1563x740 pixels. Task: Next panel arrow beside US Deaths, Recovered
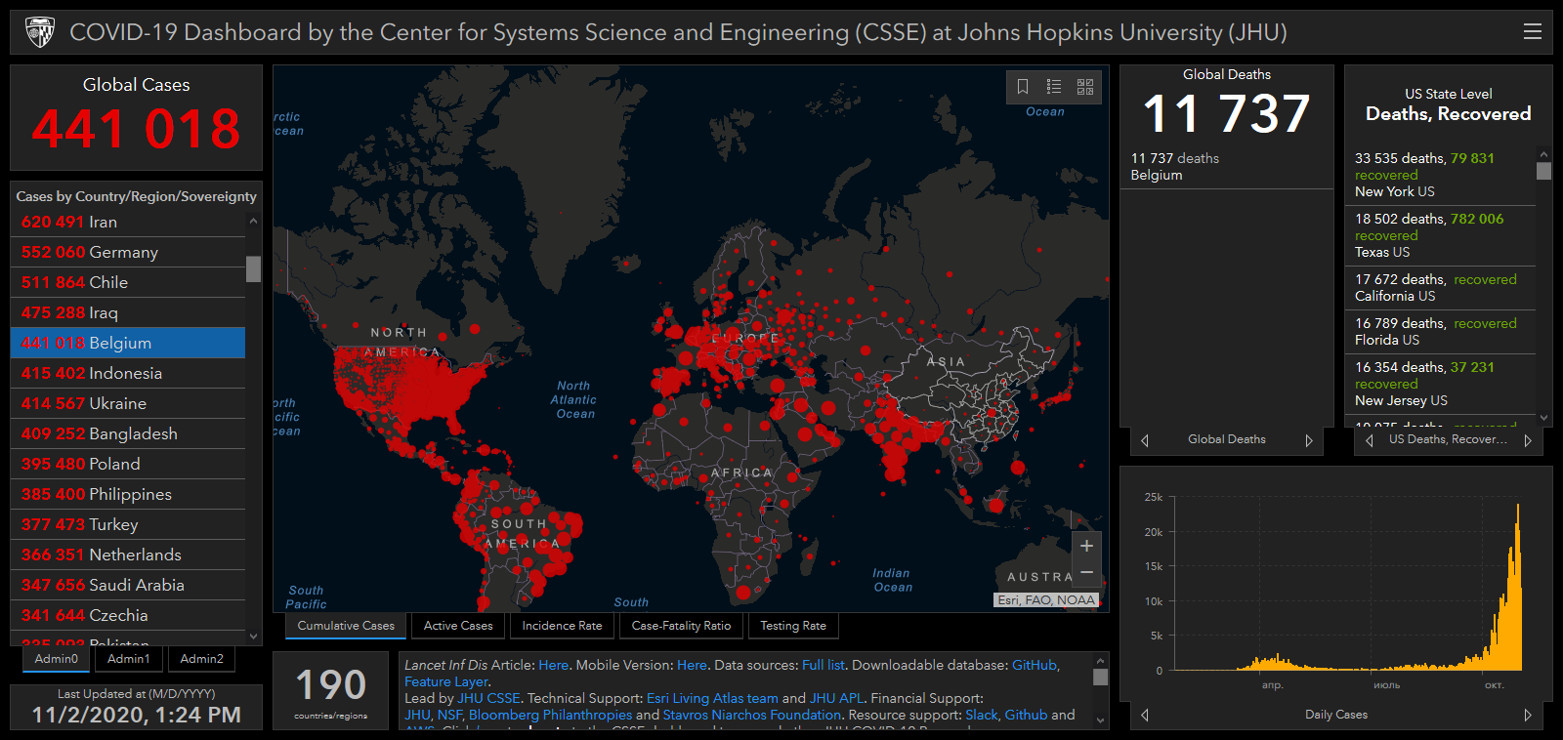1527,440
